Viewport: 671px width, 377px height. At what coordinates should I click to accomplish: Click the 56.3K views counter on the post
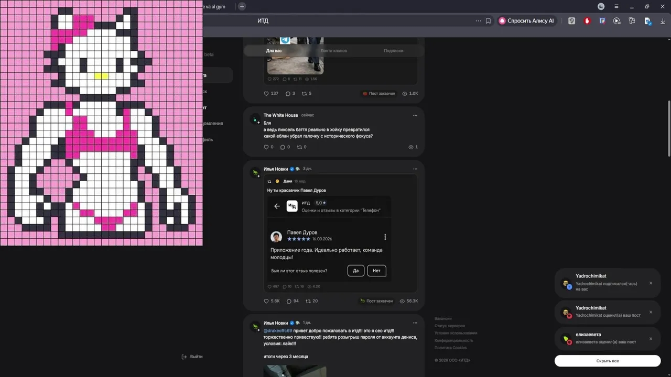tap(409, 301)
